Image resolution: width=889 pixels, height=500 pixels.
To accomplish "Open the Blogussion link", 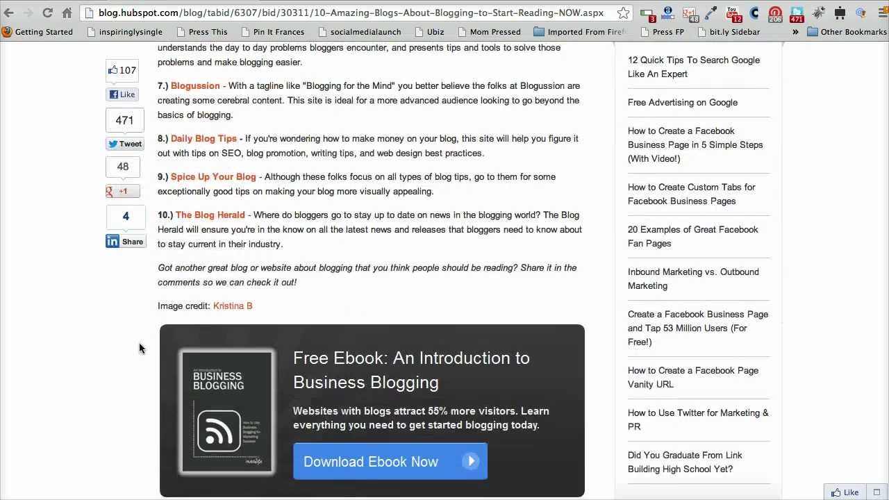I will (195, 85).
